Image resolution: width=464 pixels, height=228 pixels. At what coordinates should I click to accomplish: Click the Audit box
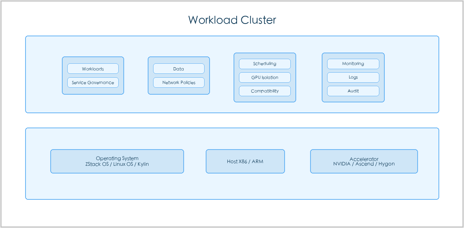click(x=353, y=91)
